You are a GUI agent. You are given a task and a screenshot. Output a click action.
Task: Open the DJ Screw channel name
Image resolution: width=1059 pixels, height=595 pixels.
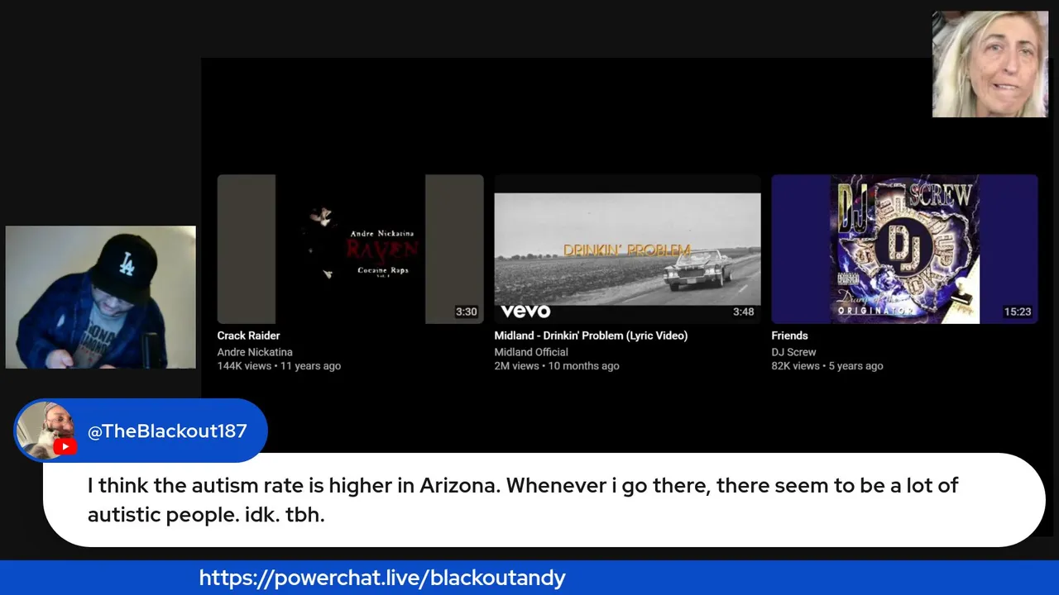coord(793,352)
